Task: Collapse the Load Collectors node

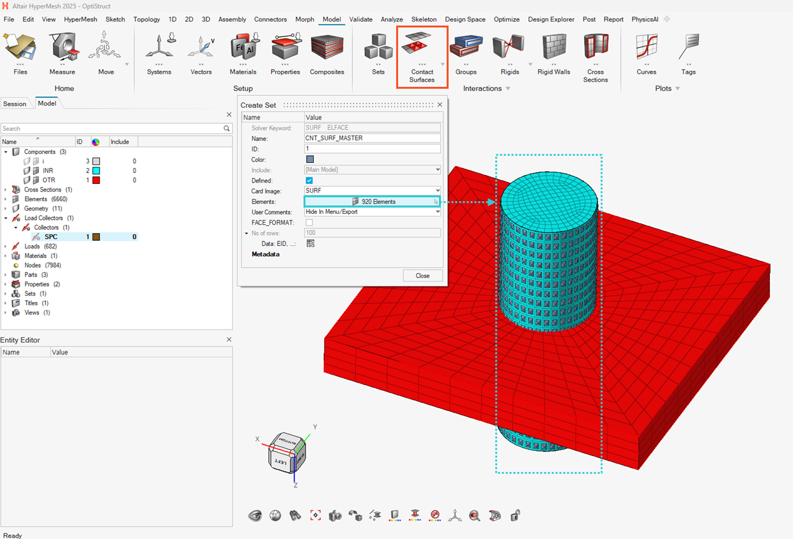Action: pyautogui.click(x=6, y=218)
